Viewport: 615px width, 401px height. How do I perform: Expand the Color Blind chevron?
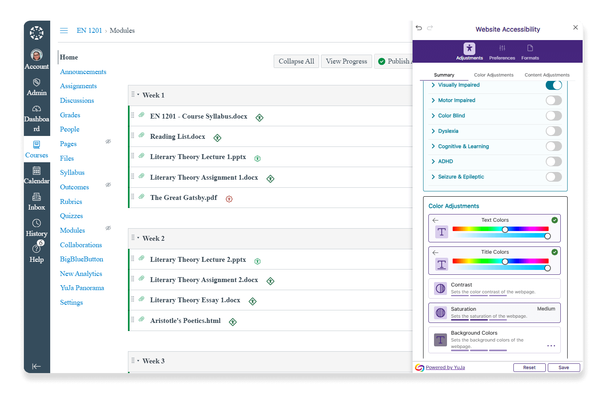click(x=433, y=116)
